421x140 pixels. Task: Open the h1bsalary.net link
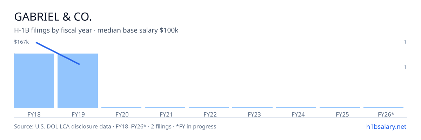click(386, 126)
